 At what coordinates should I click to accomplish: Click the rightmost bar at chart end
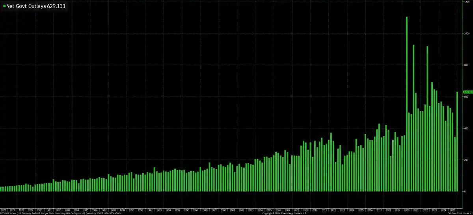click(x=457, y=141)
